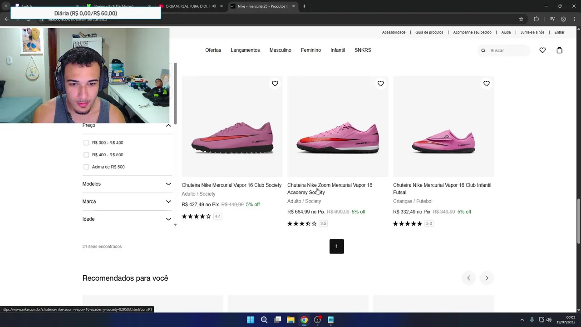Open the Ofertas menu
Image resolution: width=581 pixels, height=327 pixels.
coord(213,50)
